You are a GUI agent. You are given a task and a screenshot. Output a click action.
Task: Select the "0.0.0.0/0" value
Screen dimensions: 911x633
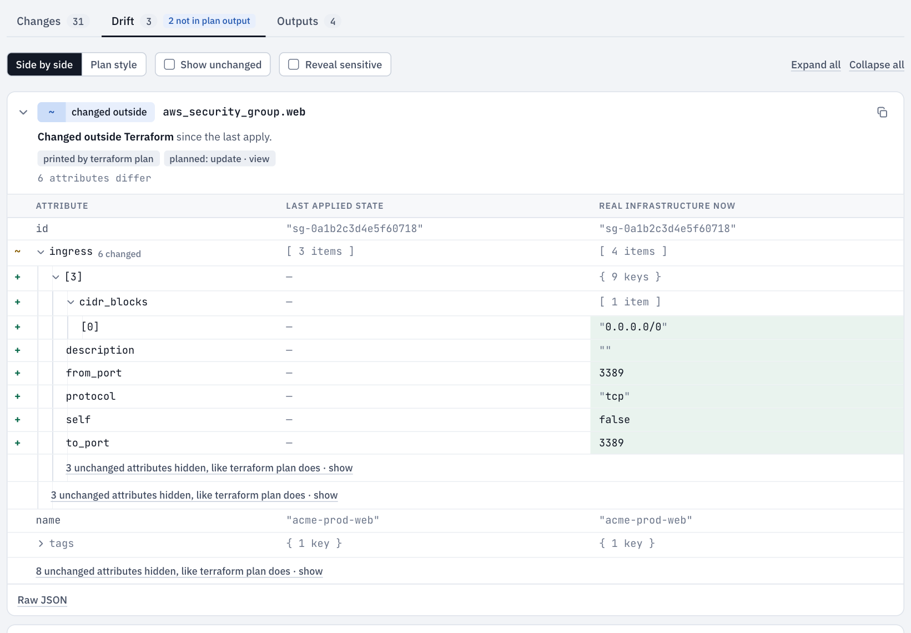click(x=633, y=327)
